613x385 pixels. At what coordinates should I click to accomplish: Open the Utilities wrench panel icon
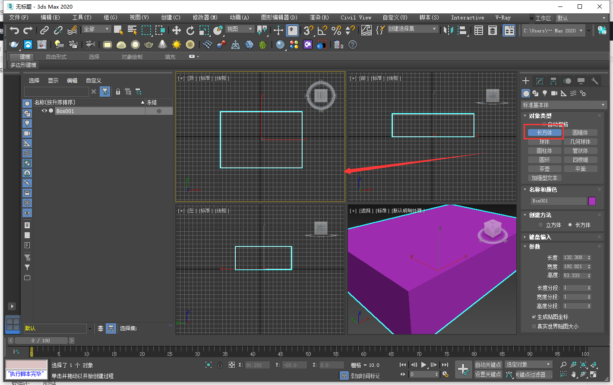595,81
